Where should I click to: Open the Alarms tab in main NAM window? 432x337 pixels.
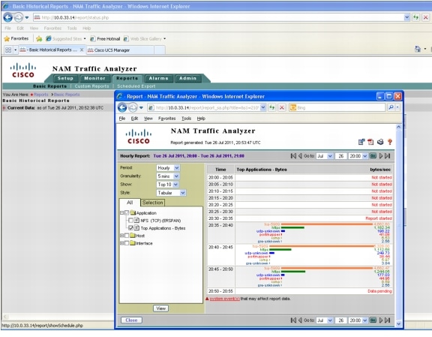158,78
